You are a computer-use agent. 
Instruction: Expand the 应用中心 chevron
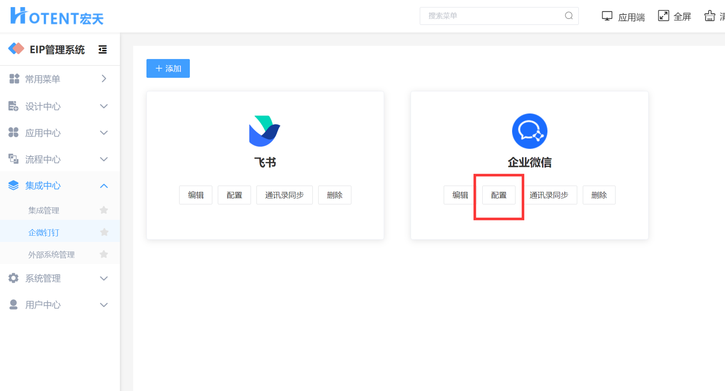coord(104,133)
